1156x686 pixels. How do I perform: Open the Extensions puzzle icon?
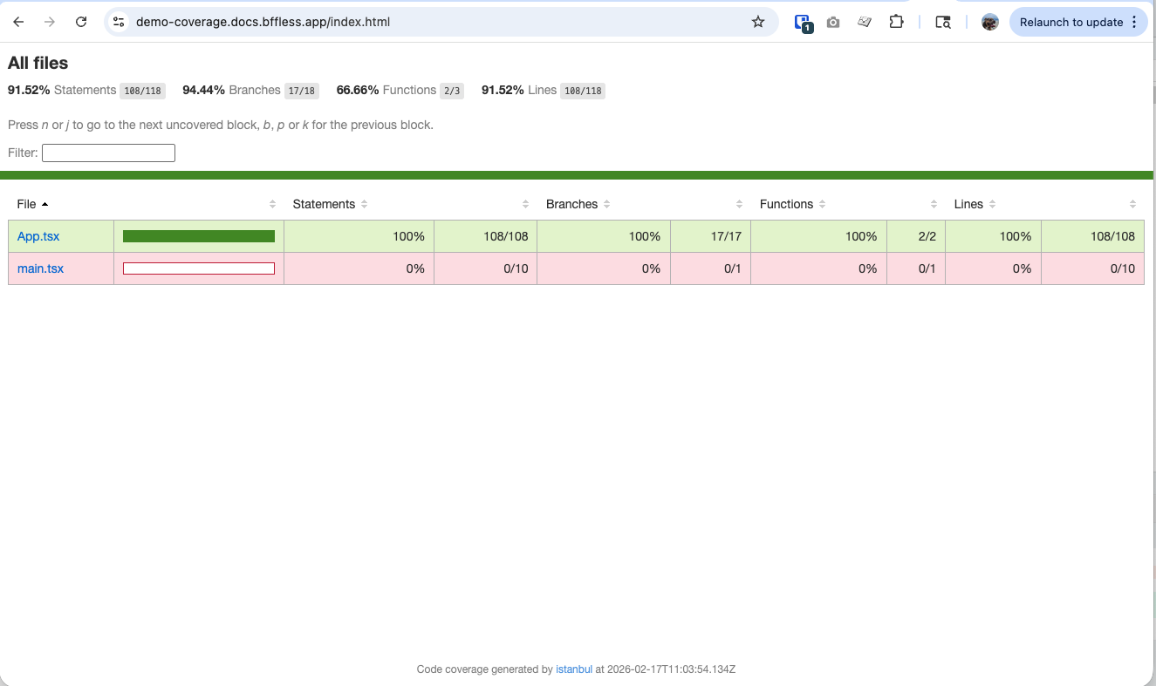[x=896, y=22]
